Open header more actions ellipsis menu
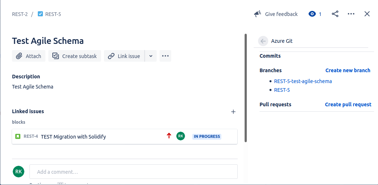The image size is (378, 185). [351, 14]
